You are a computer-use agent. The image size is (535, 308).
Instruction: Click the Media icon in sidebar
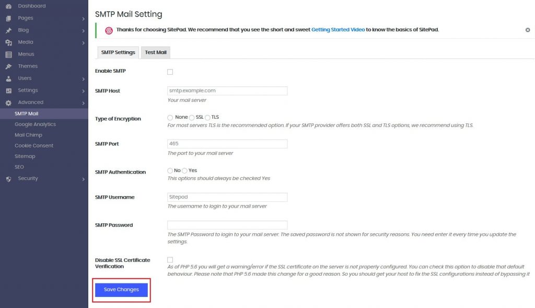(x=8, y=42)
